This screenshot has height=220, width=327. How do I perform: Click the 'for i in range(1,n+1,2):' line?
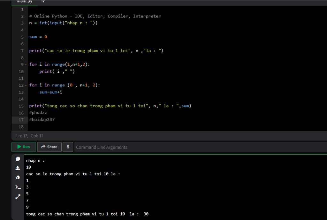59,64
